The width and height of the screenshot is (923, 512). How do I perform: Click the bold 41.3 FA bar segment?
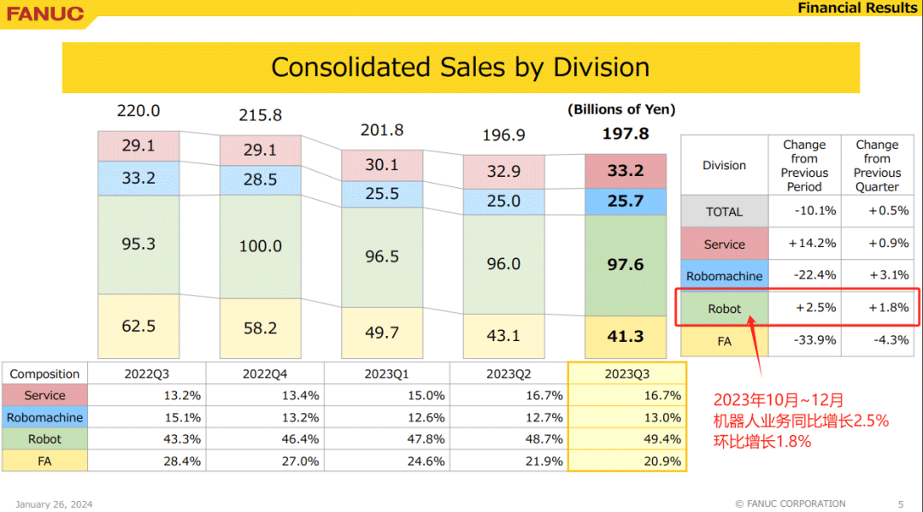tap(626, 337)
